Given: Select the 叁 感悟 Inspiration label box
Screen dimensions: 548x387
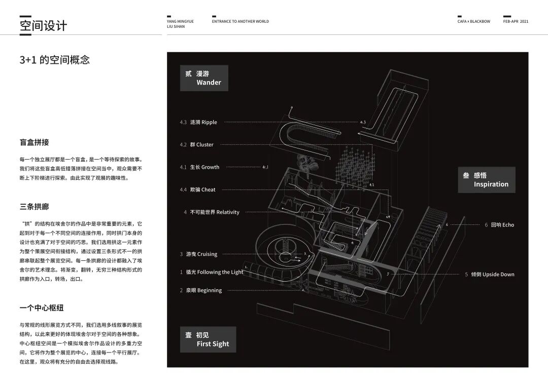Looking at the screenshot, I should click(487, 180).
